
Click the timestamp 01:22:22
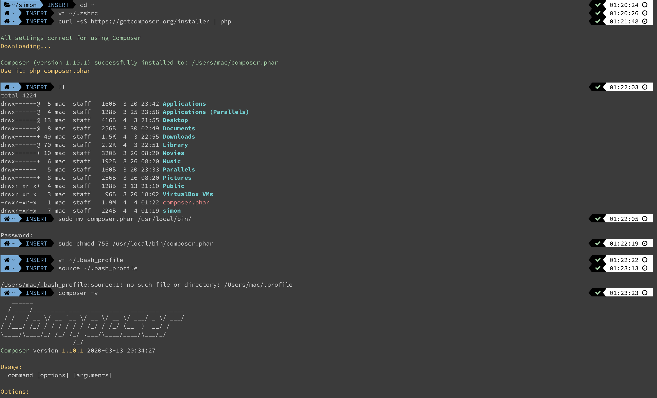pos(624,260)
